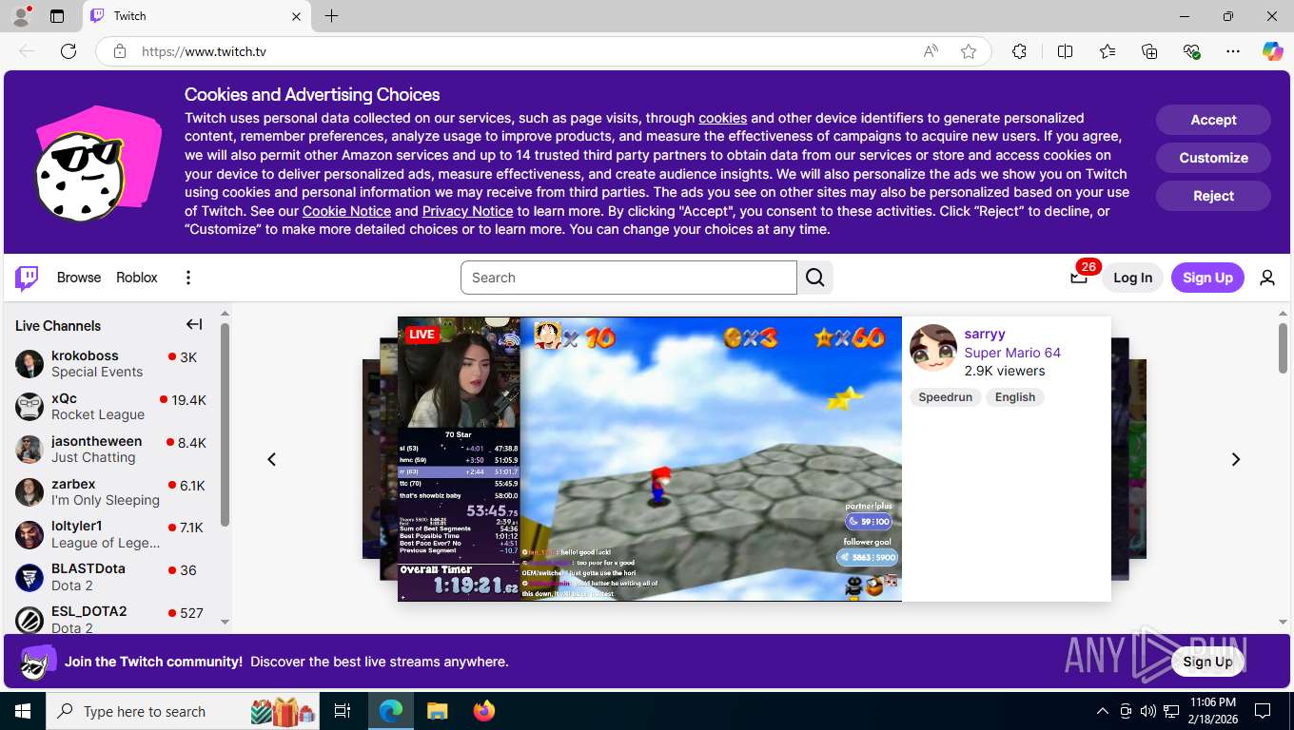Open Edge Collections icon
This screenshot has height=730, width=1294.
(x=1149, y=51)
